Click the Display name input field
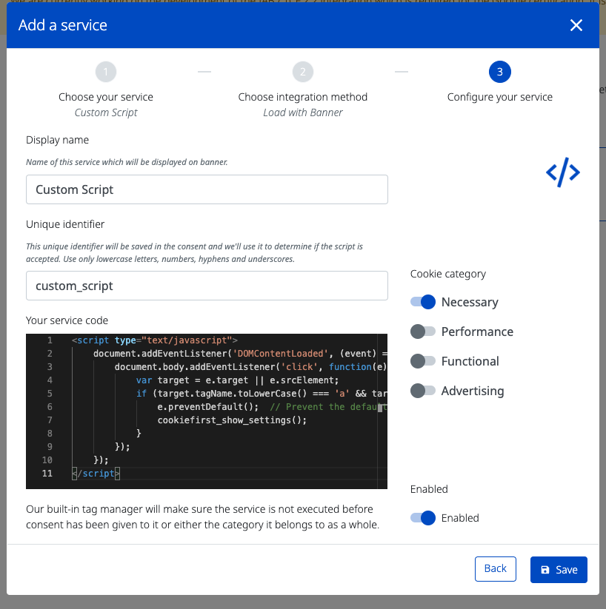606x609 pixels. click(207, 189)
